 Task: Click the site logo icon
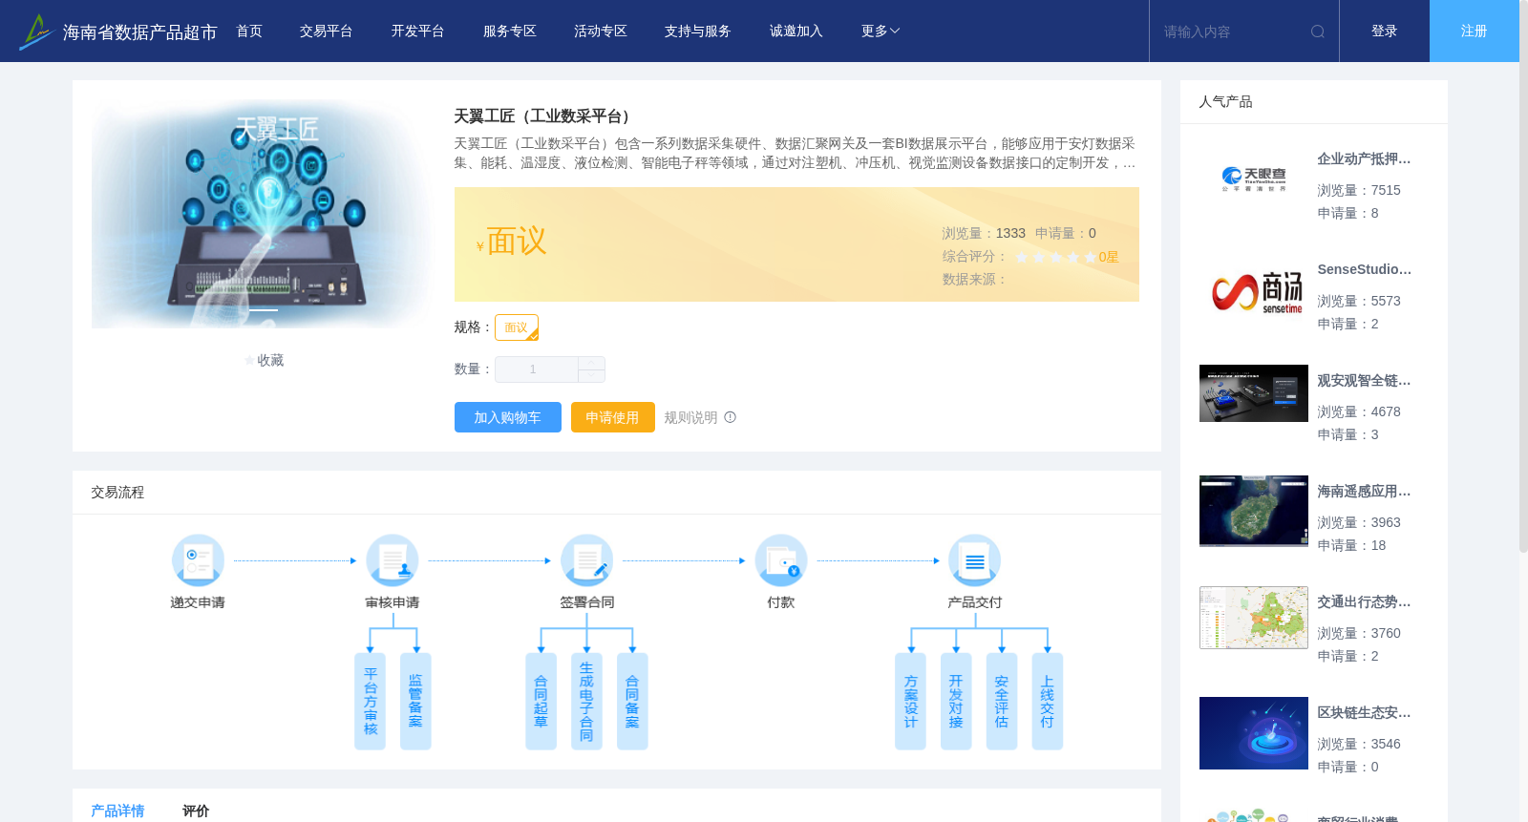tap(36, 32)
